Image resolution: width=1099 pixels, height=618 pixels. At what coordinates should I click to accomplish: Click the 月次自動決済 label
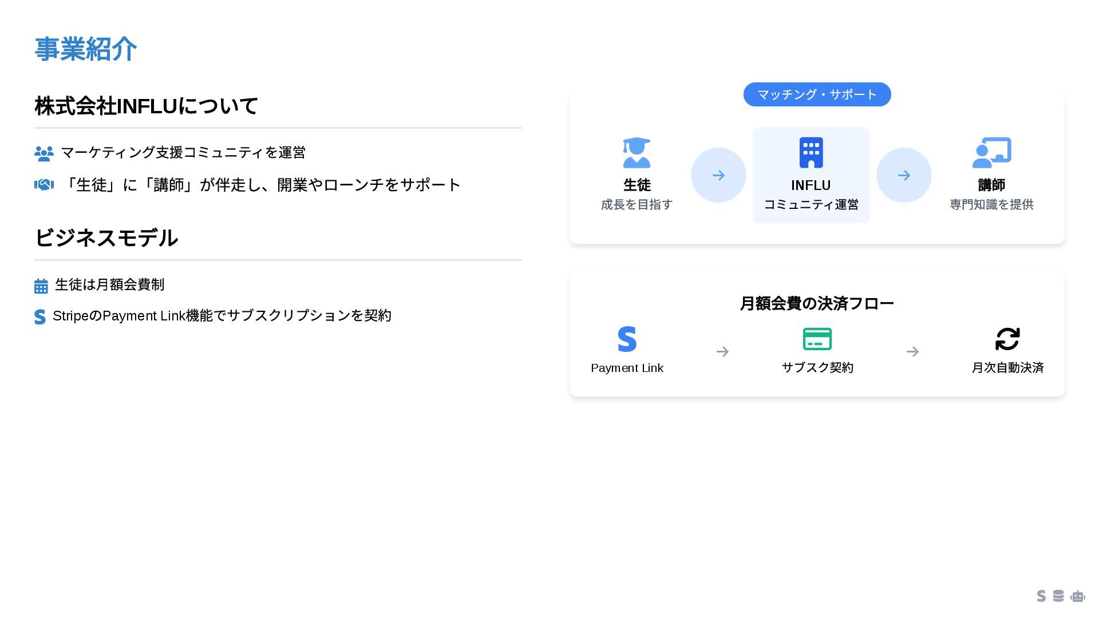click(1008, 368)
